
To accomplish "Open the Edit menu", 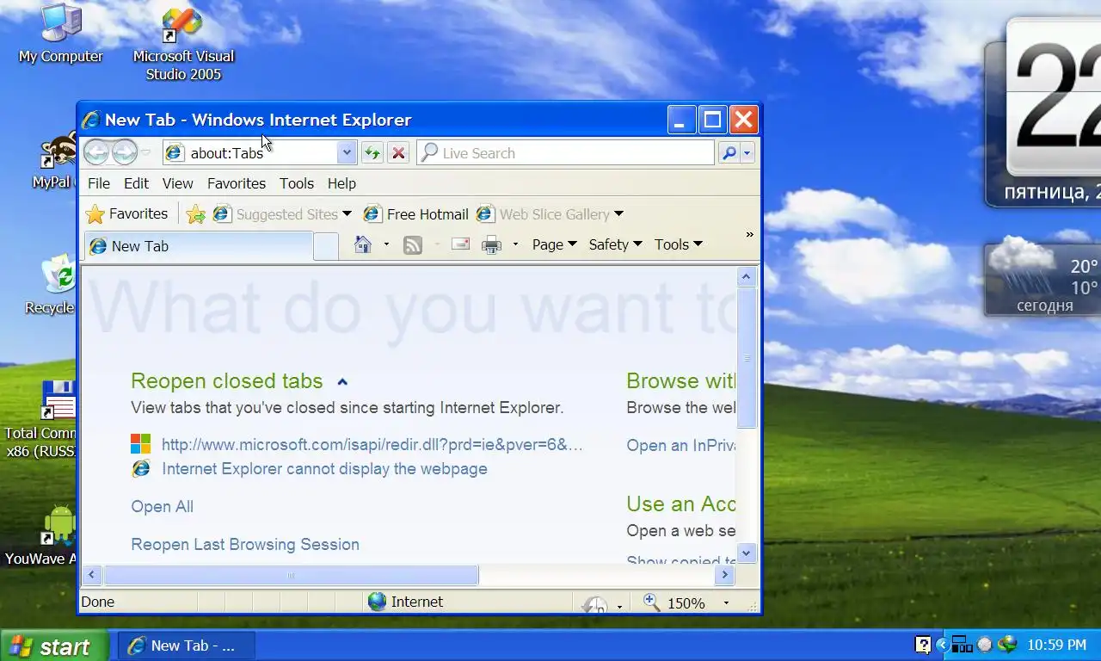I will click(136, 183).
